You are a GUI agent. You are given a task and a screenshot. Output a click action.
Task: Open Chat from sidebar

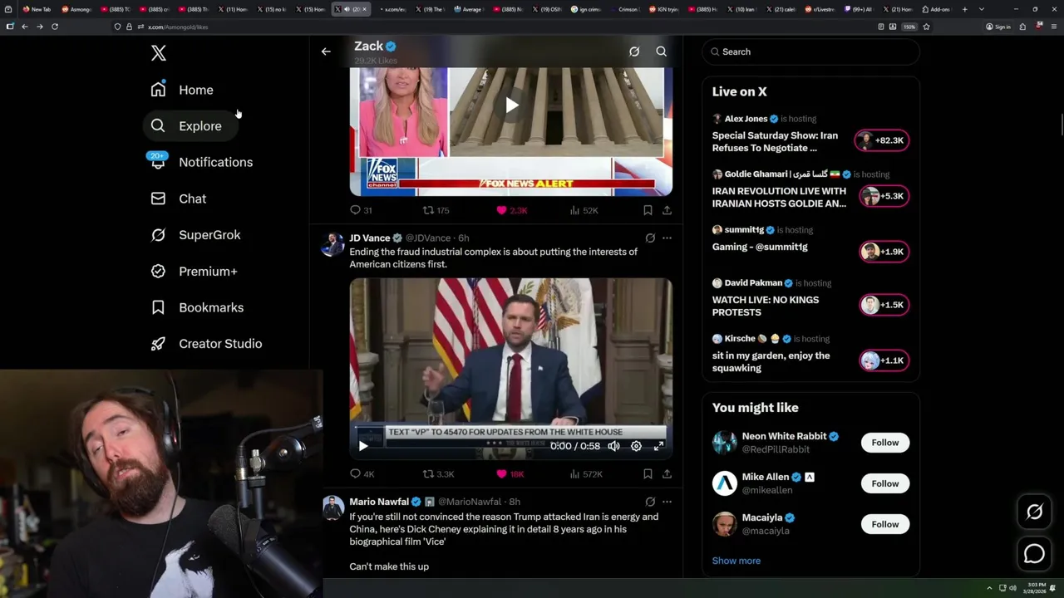(178, 199)
